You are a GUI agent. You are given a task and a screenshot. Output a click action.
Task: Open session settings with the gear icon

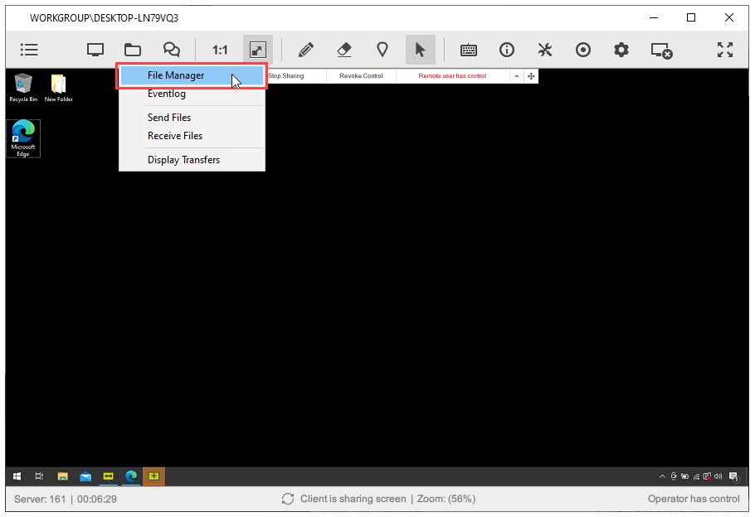click(621, 50)
